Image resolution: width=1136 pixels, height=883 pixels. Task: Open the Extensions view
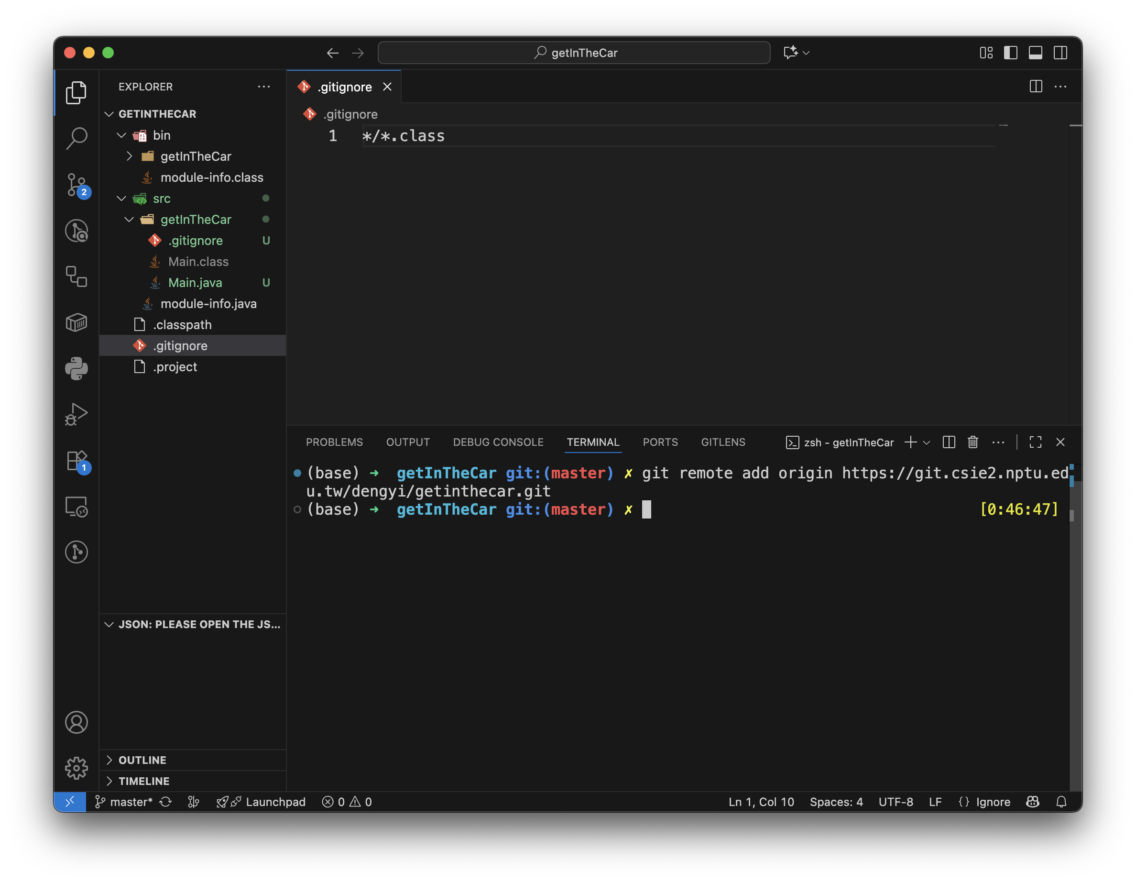tap(77, 461)
